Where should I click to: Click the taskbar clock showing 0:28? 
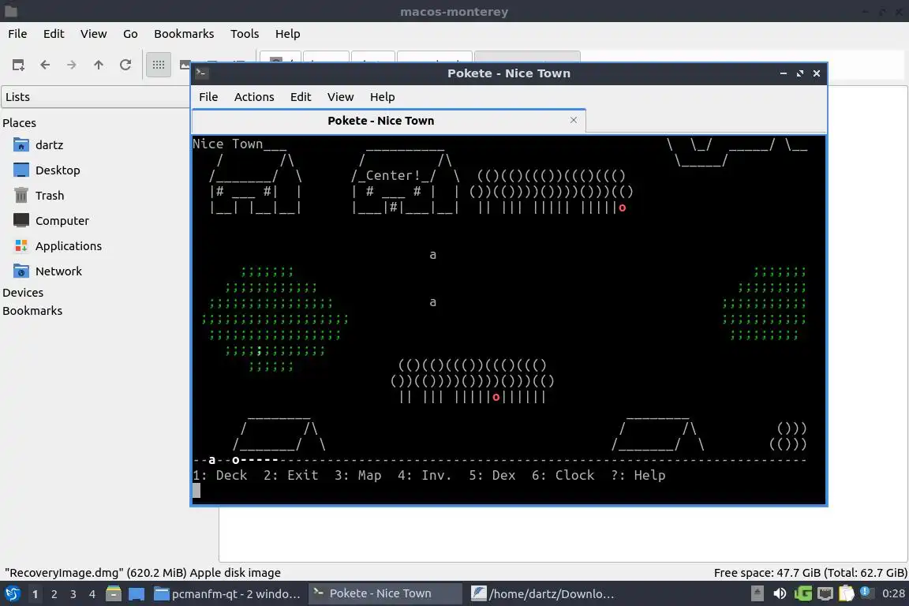893,593
